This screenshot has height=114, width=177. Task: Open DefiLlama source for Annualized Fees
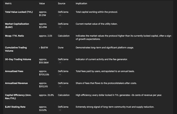(63, 71)
